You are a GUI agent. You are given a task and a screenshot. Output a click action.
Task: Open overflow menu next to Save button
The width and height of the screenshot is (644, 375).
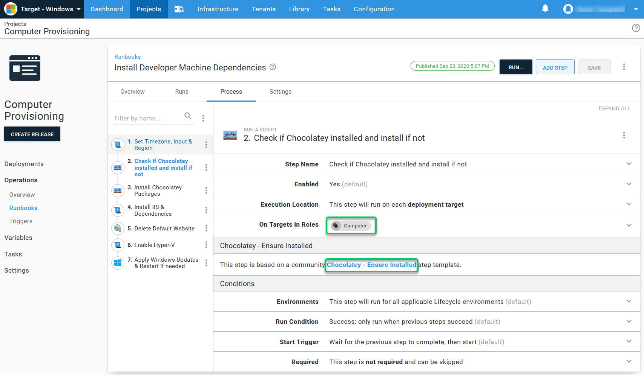point(624,67)
